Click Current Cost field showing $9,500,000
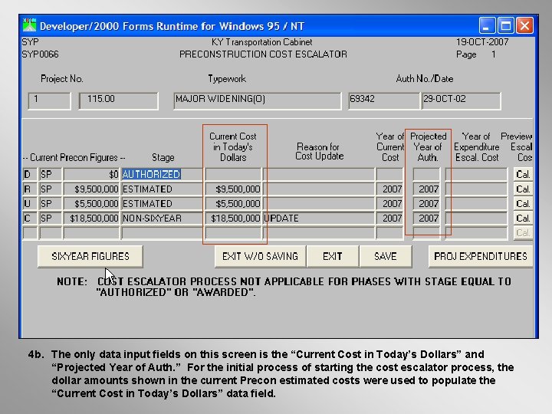This screenshot has height=414, width=552. tap(233, 189)
